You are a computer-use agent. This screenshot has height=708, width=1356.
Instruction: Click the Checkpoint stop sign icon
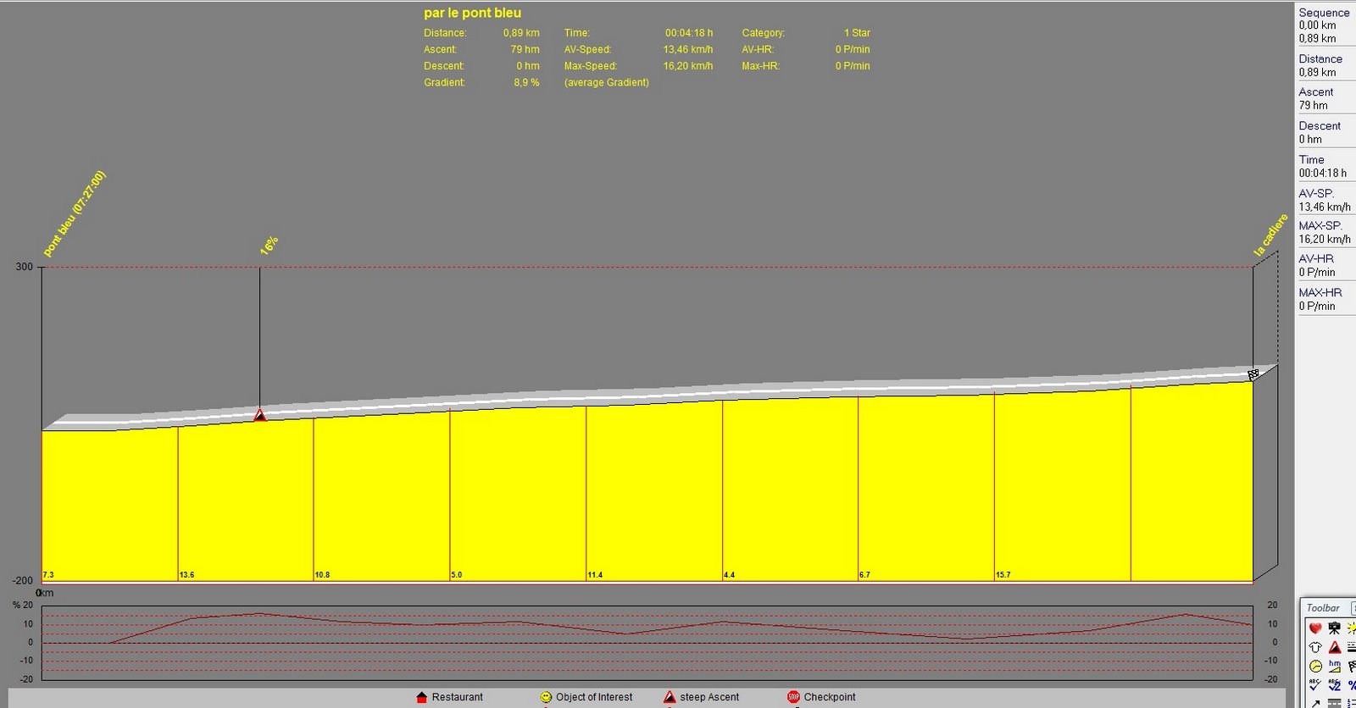pyautogui.click(x=793, y=697)
